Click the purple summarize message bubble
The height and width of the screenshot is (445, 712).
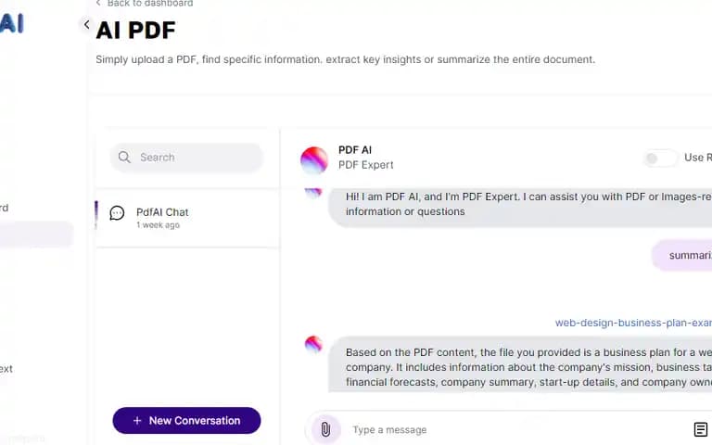(x=682, y=255)
